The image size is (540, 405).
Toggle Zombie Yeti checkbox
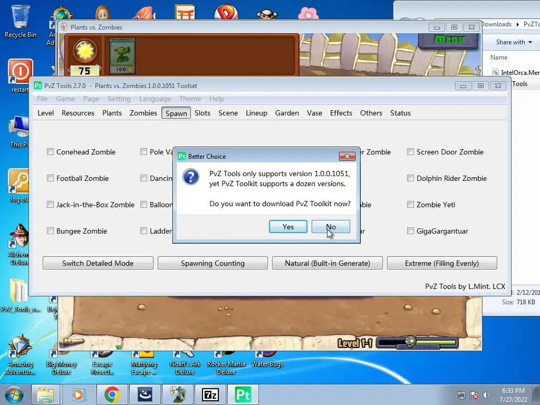[x=410, y=205]
